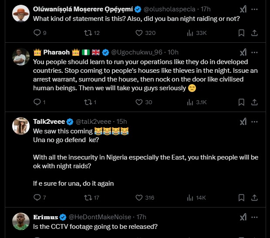
Task: Share Olúwanísọlá's tweet
Action: click(257, 33)
